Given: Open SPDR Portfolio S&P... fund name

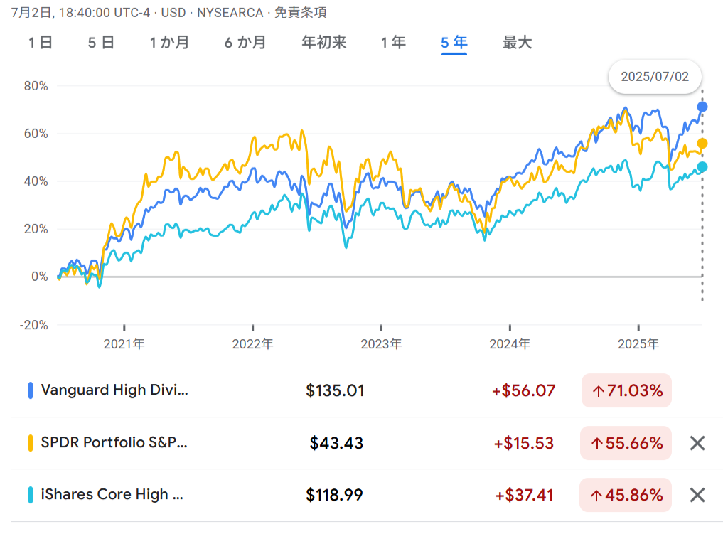Looking at the screenshot, I should coord(114,443).
